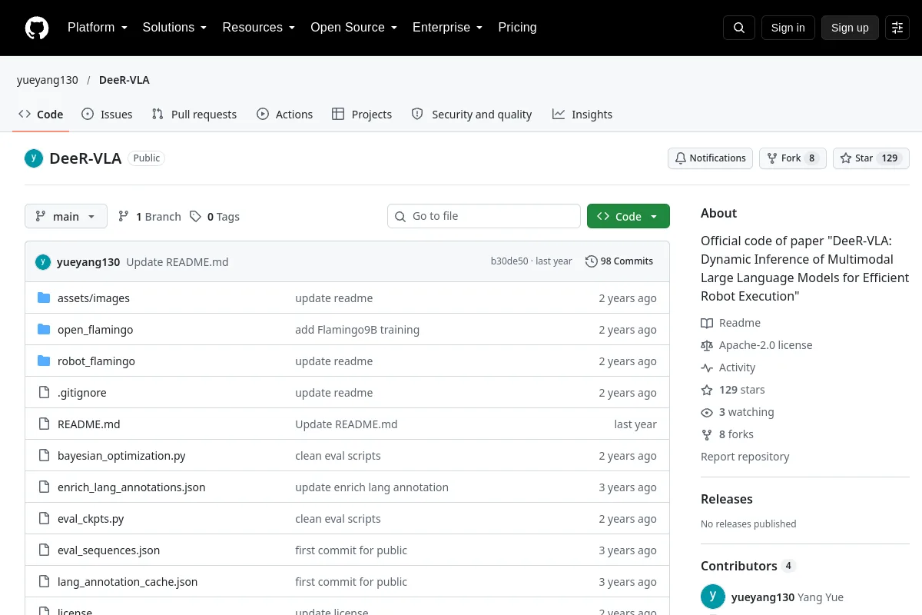Click the open_flamingo folder icon
Image resolution: width=922 pixels, height=615 pixels.
pos(44,330)
